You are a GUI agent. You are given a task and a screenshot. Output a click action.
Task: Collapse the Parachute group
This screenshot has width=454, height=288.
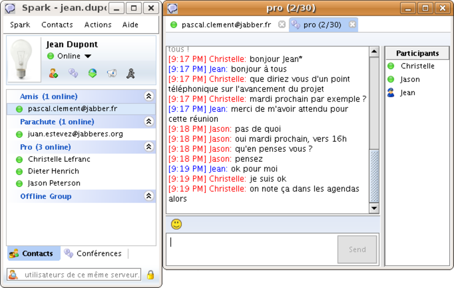(x=149, y=121)
